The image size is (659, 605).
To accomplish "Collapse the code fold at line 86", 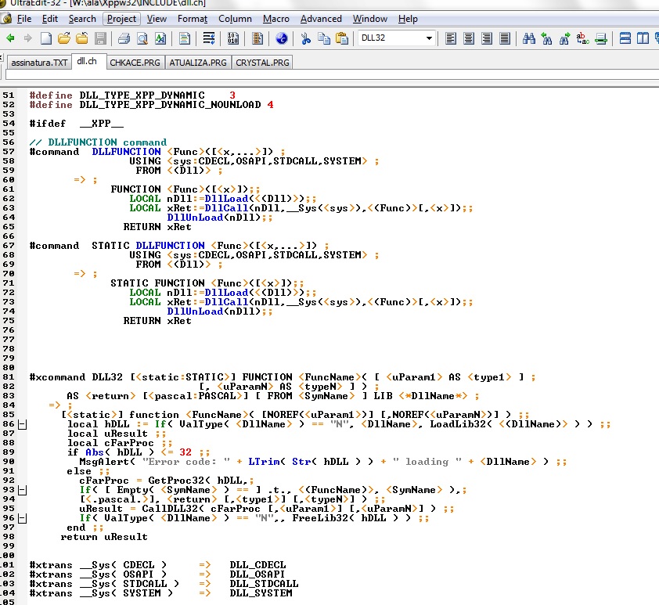I will pyautogui.click(x=22, y=424).
